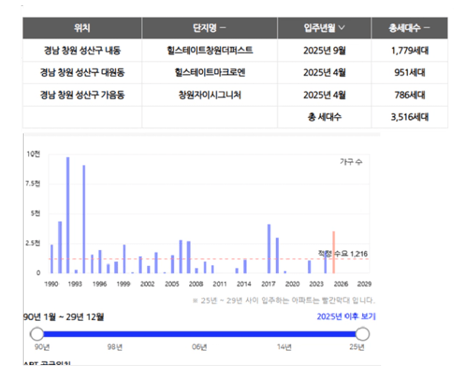Click the red 2025 supply bar
Screen dimensions: 465x381
(334, 252)
